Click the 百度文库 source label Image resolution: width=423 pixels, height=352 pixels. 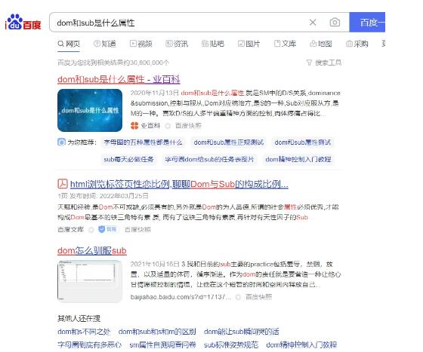[x=71, y=230]
